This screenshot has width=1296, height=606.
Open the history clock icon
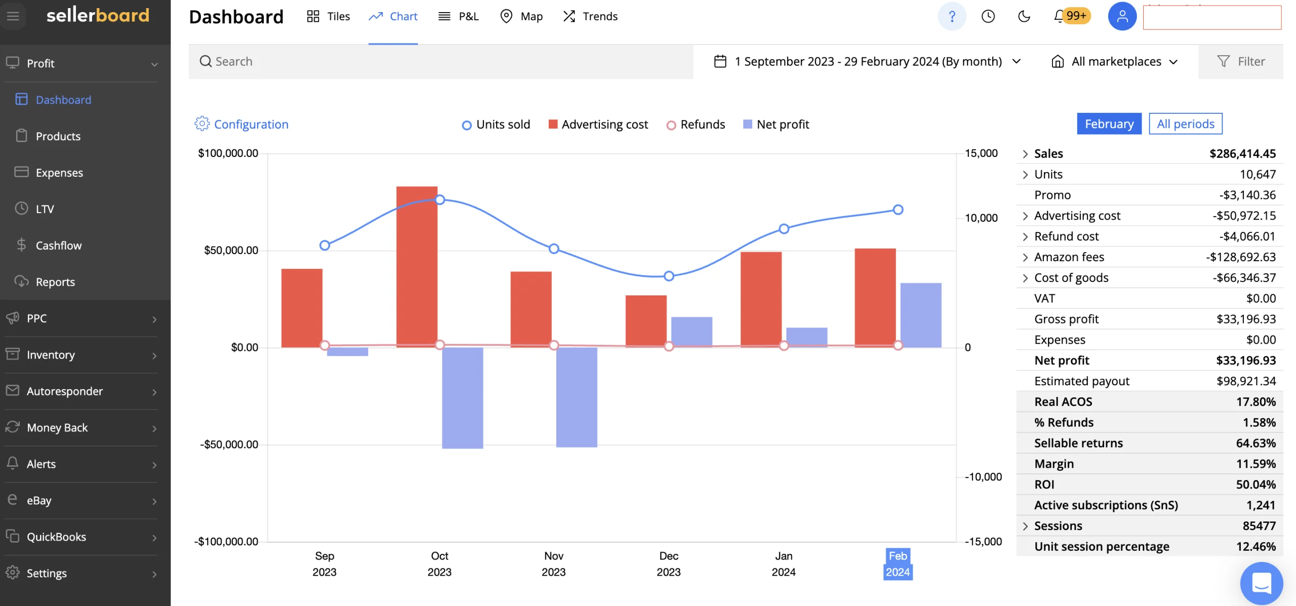tap(988, 16)
